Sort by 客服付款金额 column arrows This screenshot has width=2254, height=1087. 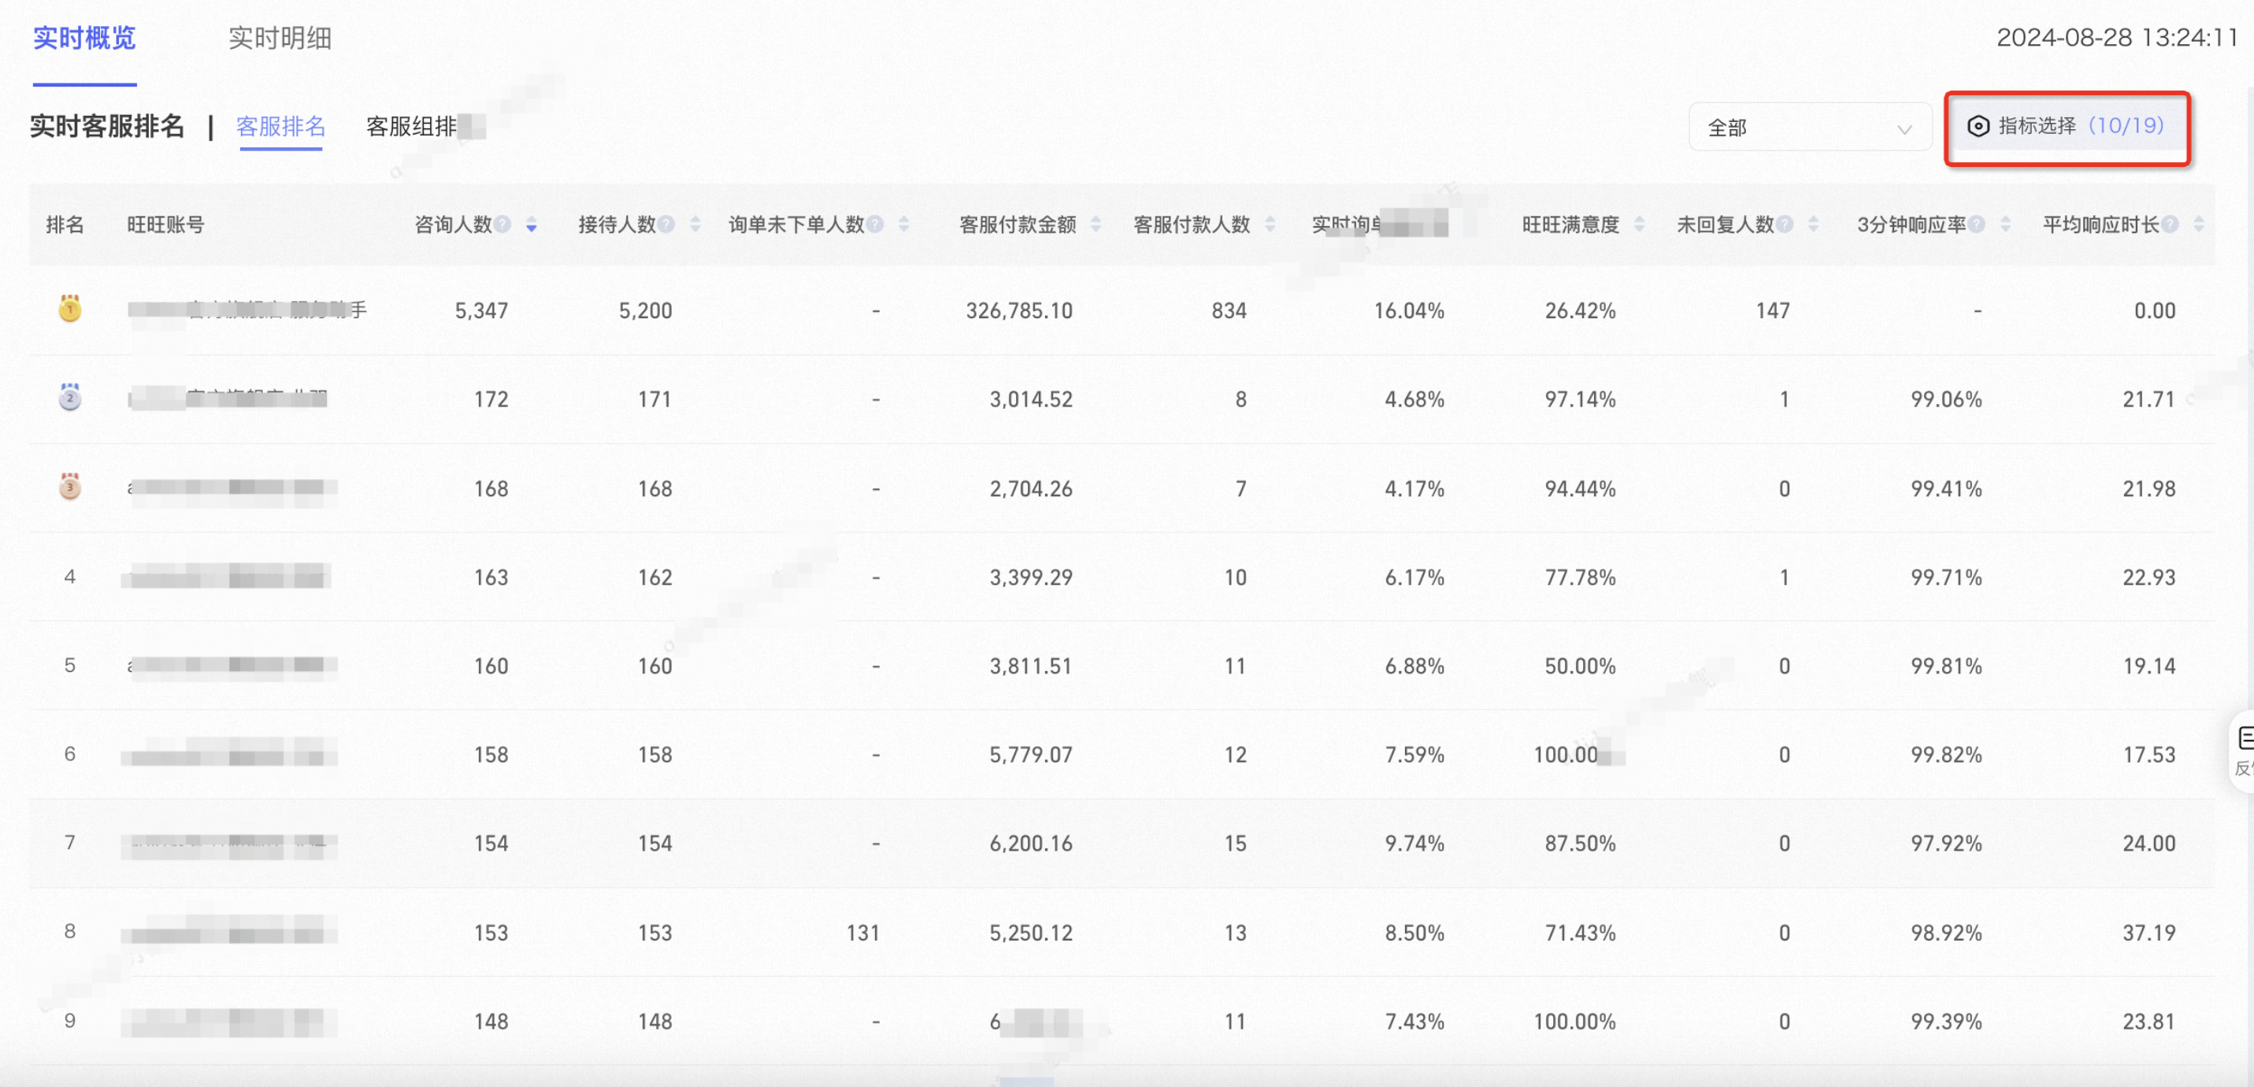tap(1095, 226)
